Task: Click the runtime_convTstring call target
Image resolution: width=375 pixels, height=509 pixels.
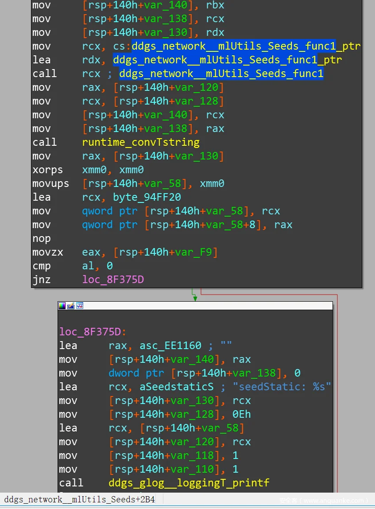Action: click(x=141, y=142)
